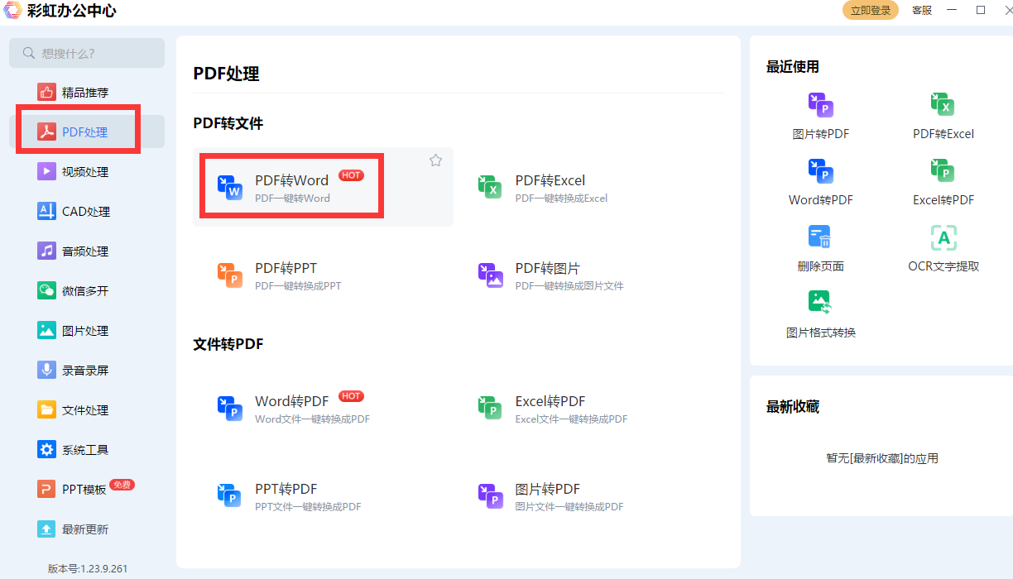Click 'PDF一键转换成PPT' description text
1013x579 pixels.
pos(298,286)
